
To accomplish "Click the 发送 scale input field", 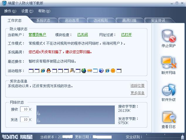I will tap(24, 119).
